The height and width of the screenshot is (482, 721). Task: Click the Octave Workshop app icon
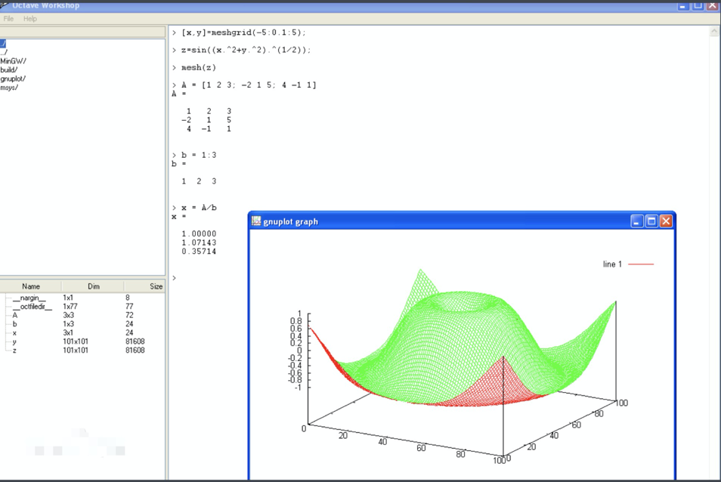4,5
